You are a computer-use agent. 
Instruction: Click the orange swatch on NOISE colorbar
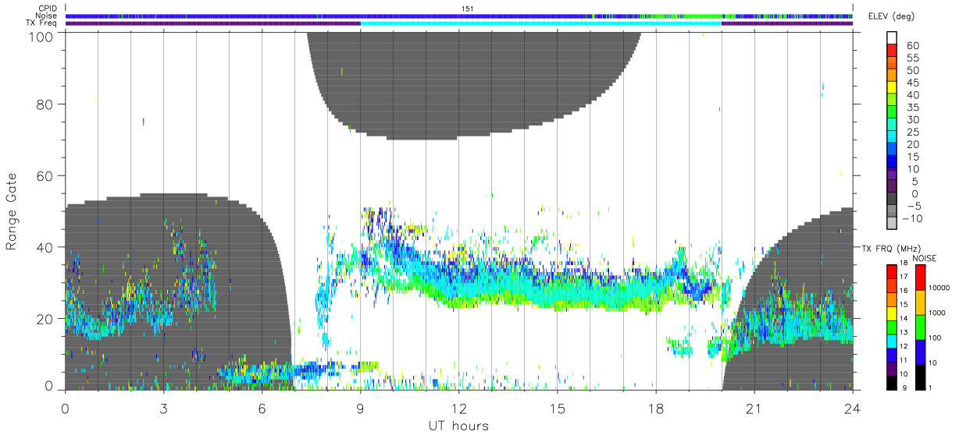coord(919,302)
